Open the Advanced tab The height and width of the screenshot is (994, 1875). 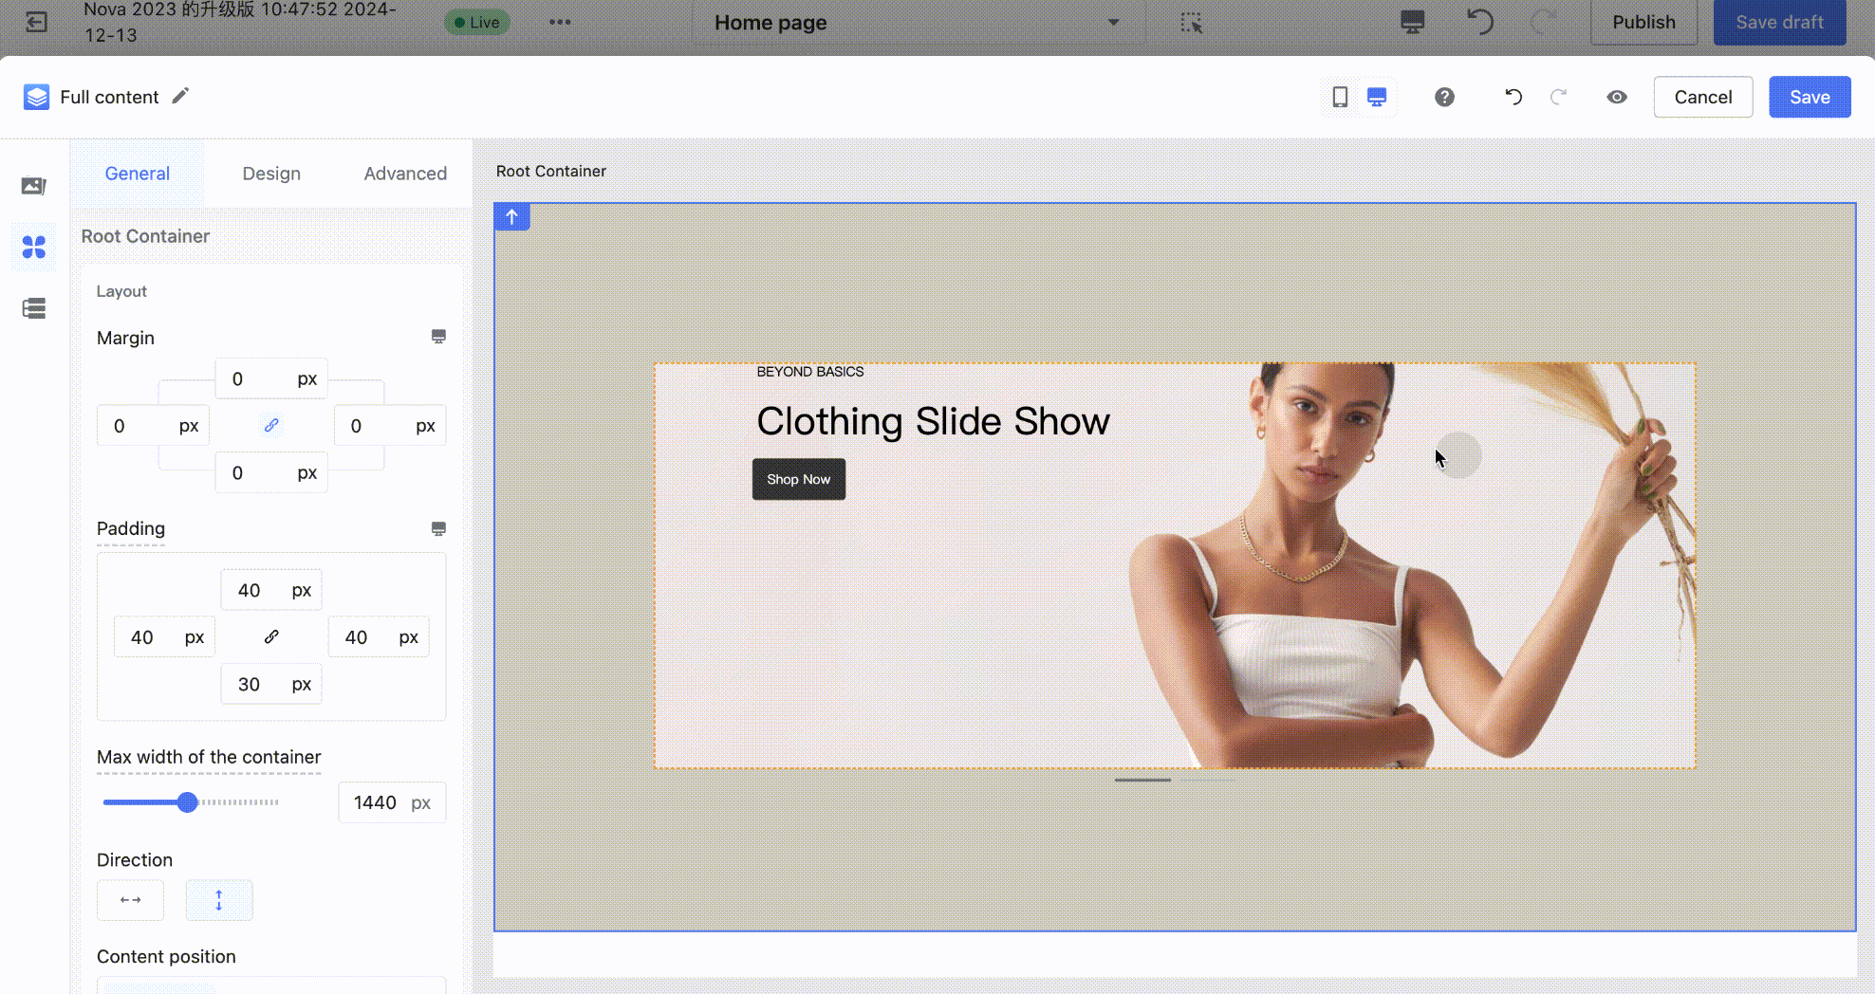click(x=405, y=174)
